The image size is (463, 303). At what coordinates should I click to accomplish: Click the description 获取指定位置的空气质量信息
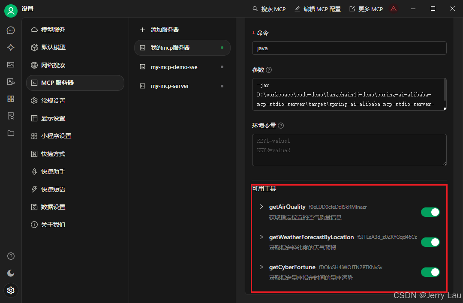(305, 217)
